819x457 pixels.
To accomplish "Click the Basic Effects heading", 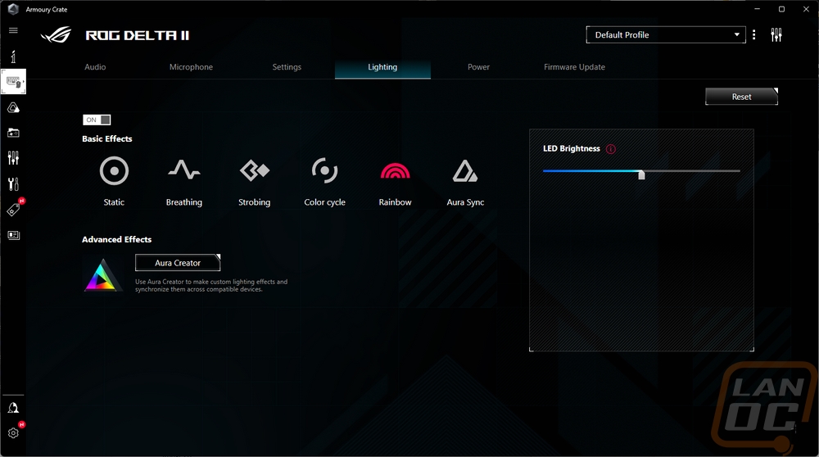I will [x=107, y=139].
